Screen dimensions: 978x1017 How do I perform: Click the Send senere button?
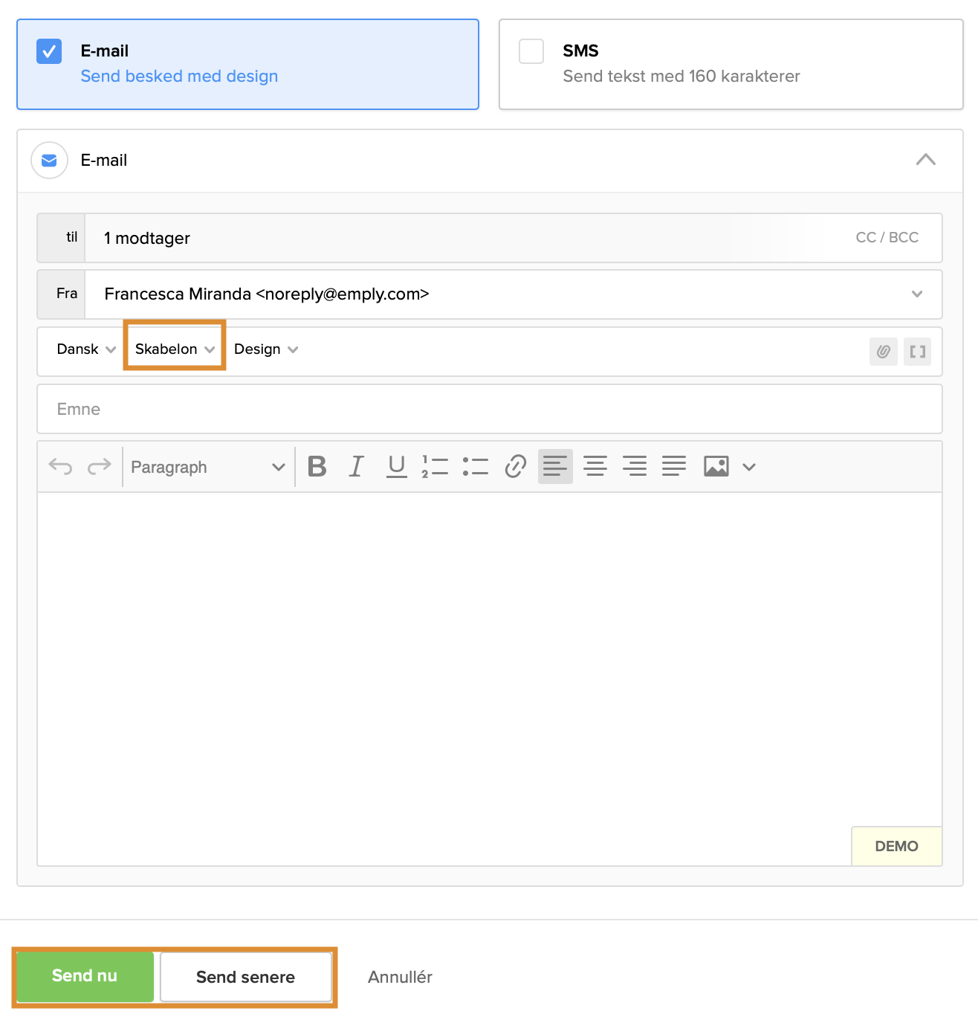[x=246, y=977]
